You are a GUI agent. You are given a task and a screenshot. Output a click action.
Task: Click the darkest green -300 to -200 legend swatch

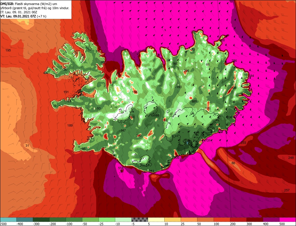coord(41,220)
